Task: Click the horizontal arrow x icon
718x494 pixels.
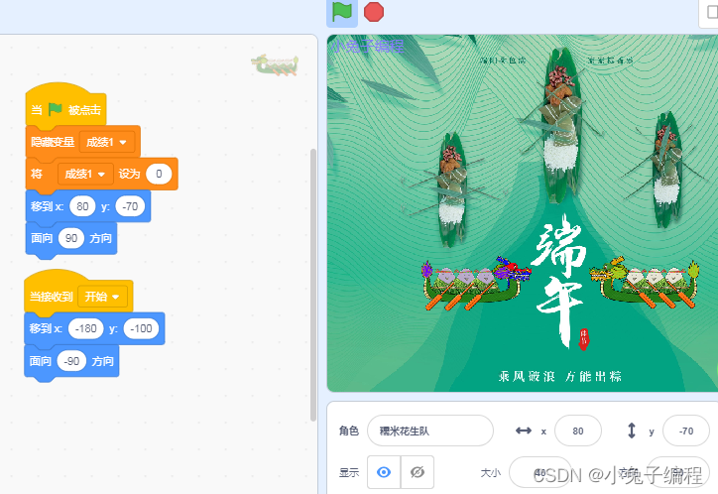Action: point(524,431)
